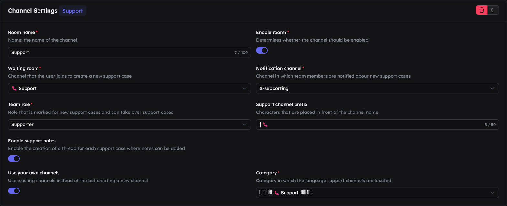Click the ⚔-supporting channel selection

point(274,88)
